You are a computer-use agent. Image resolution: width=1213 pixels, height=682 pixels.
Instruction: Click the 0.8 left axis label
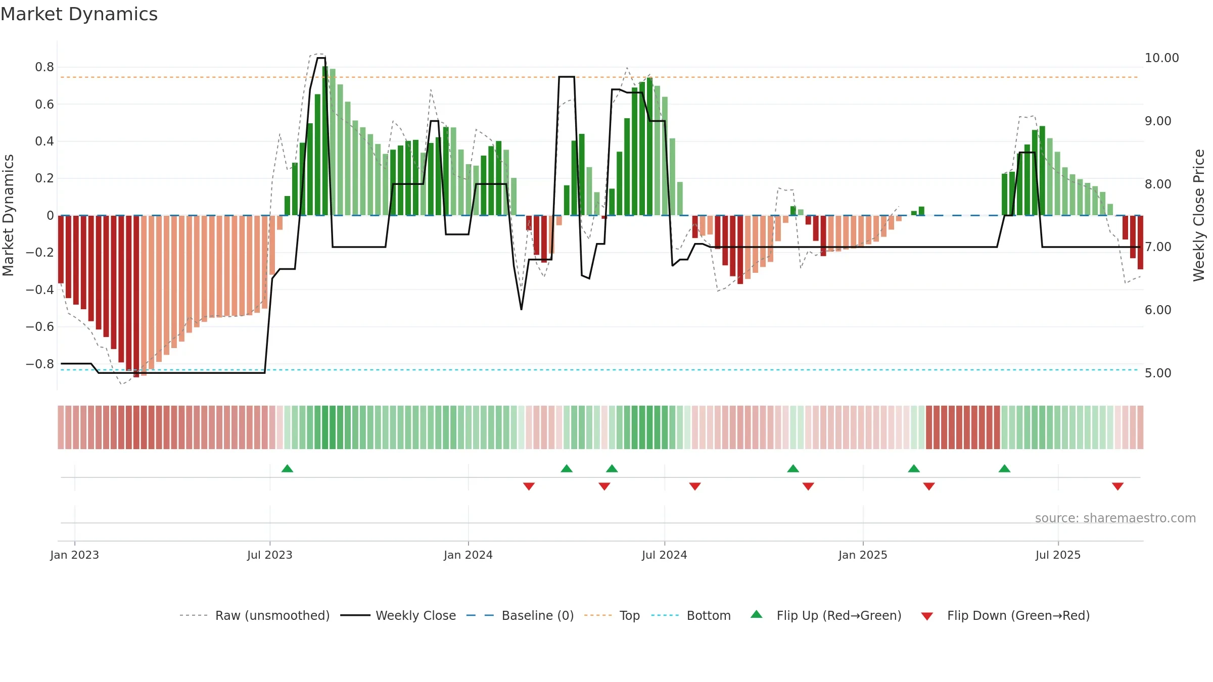[44, 67]
